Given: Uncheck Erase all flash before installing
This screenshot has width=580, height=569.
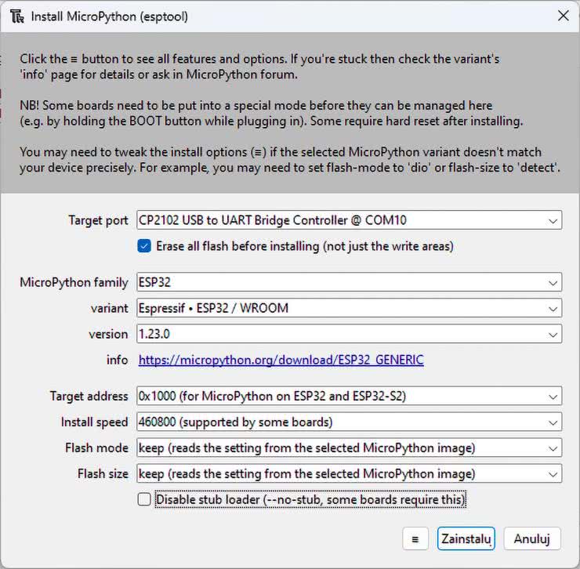Looking at the screenshot, I should 144,246.
